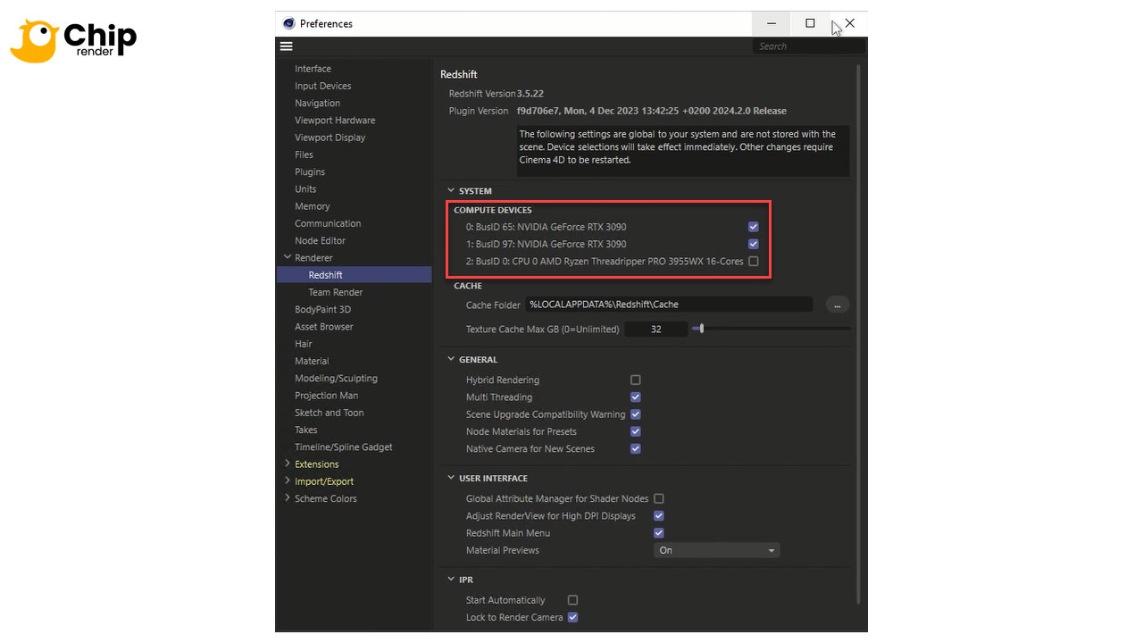Expand the Extensions tree node
The height and width of the screenshot is (643, 1143).
[x=288, y=463]
